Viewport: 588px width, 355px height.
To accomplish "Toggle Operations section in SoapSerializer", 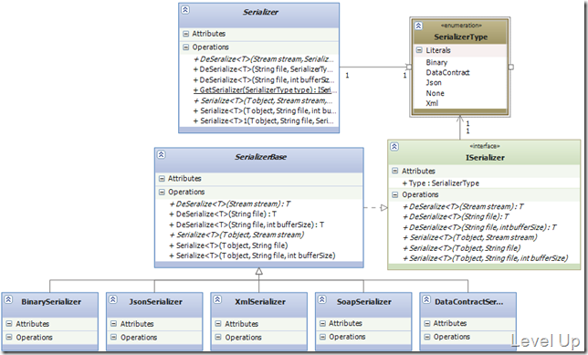I will pyautogui.click(x=322, y=337).
